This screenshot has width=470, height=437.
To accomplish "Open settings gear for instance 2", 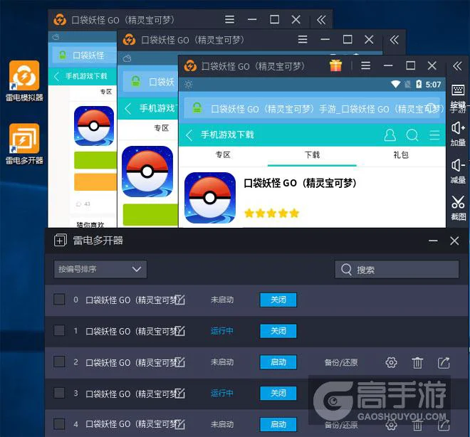I will point(391,363).
